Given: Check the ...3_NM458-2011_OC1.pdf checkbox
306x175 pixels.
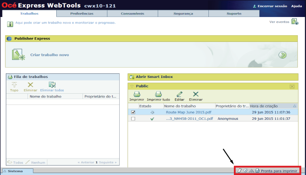Looking at the screenshot, I should [133, 119].
